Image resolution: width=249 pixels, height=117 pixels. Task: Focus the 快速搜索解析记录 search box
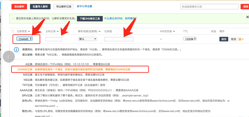(209, 6)
